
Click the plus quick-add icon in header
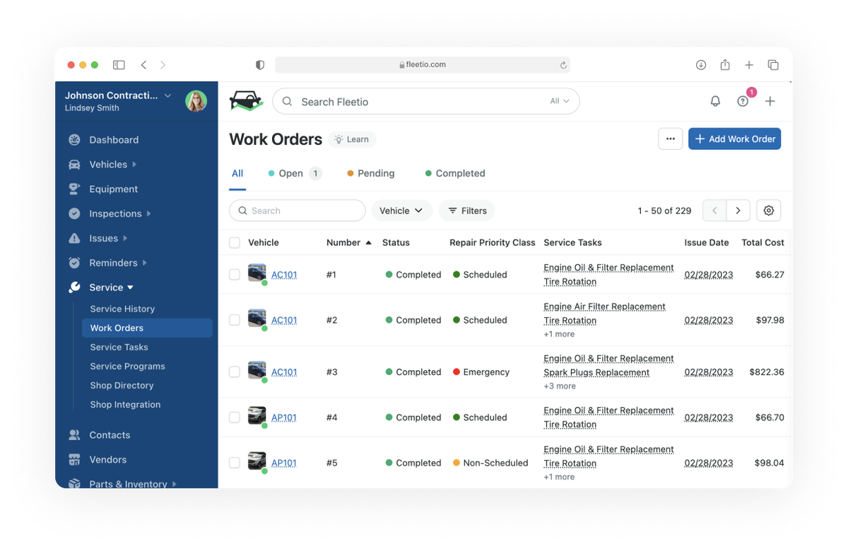click(770, 101)
